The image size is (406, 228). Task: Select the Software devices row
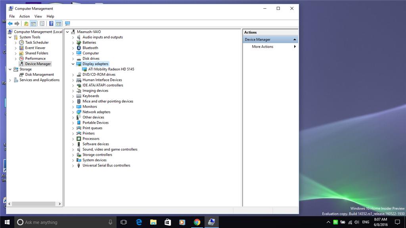click(96, 144)
